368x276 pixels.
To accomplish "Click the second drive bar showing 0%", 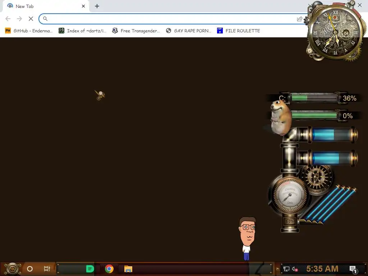I will point(314,115).
